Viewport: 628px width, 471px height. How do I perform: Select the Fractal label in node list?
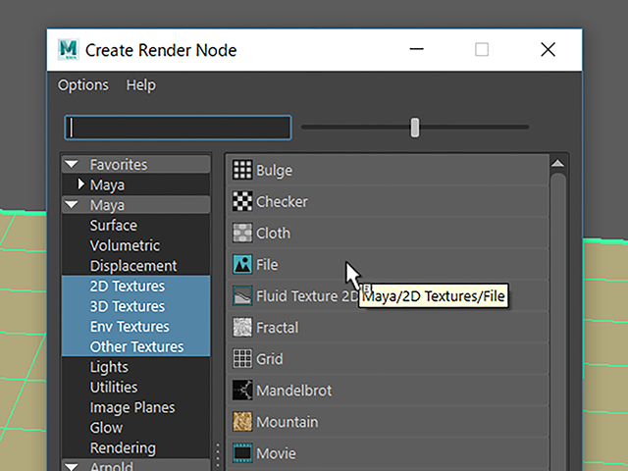click(x=277, y=328)
